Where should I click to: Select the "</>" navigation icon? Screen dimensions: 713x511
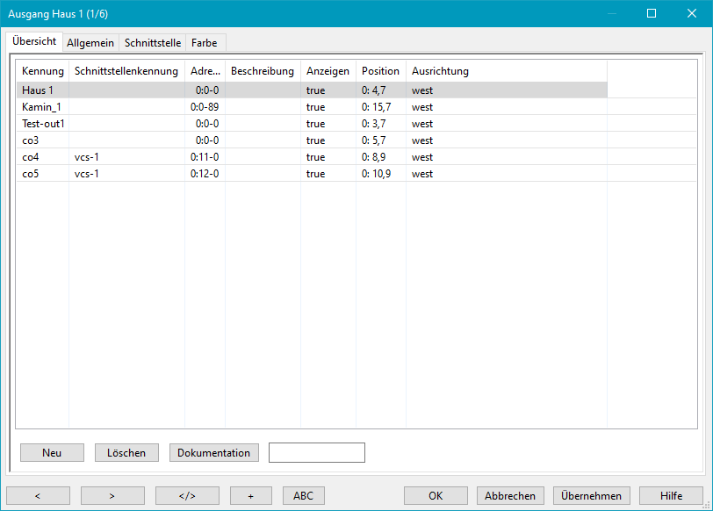(187, 495)
